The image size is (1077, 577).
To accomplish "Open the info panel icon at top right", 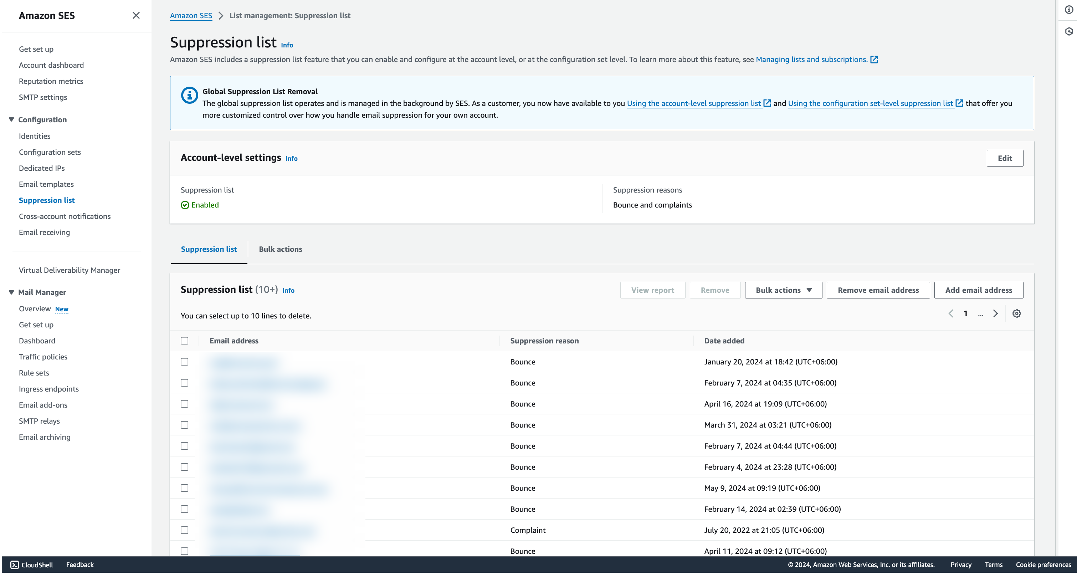I will [x=1069, y=10].
